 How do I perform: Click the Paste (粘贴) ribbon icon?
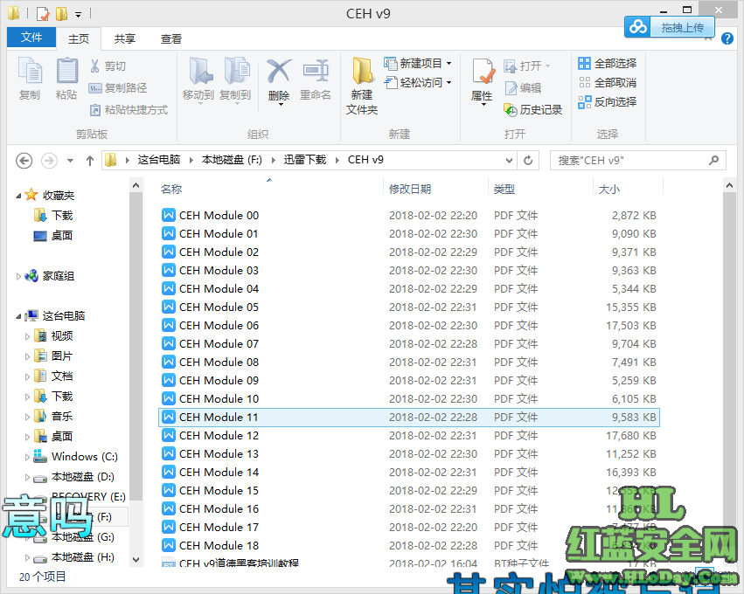66,79
